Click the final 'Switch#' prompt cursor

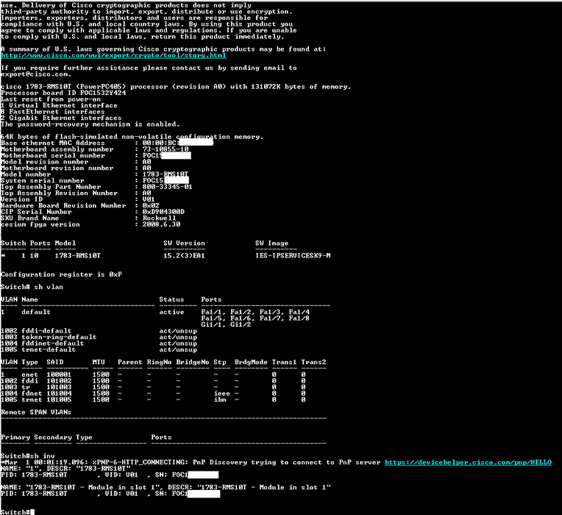click(x=32, y=512)
